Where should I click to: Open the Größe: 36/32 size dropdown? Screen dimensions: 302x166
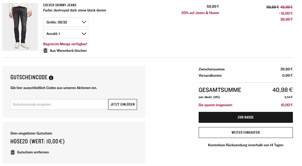(65, 22)
